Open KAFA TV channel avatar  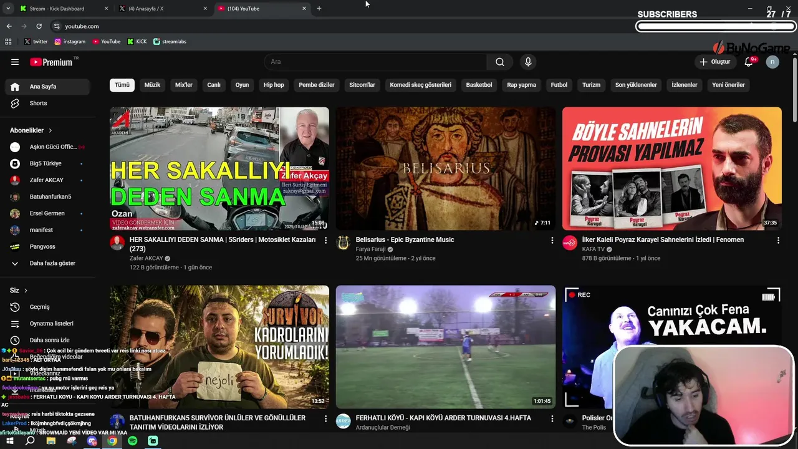coord(570,243)
